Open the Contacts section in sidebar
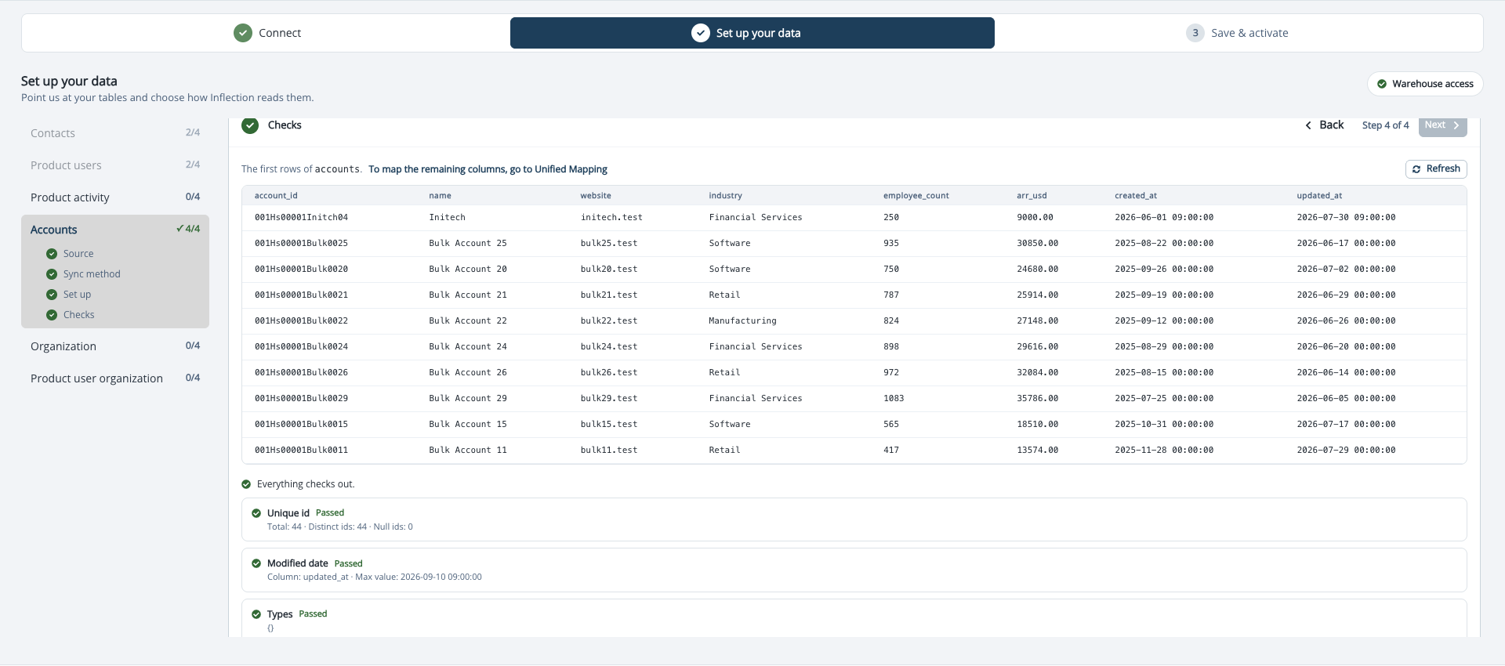1505x666 pixels. click(x=115, y=133)
